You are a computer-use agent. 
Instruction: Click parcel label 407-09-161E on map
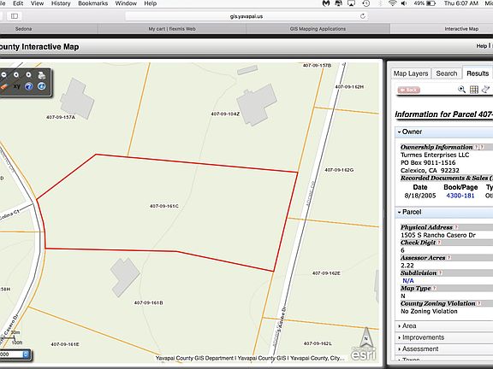(65, 344)
